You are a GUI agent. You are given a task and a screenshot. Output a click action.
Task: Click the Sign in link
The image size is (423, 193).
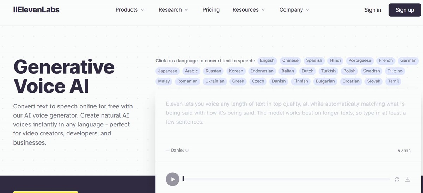(x=373, y=10)
